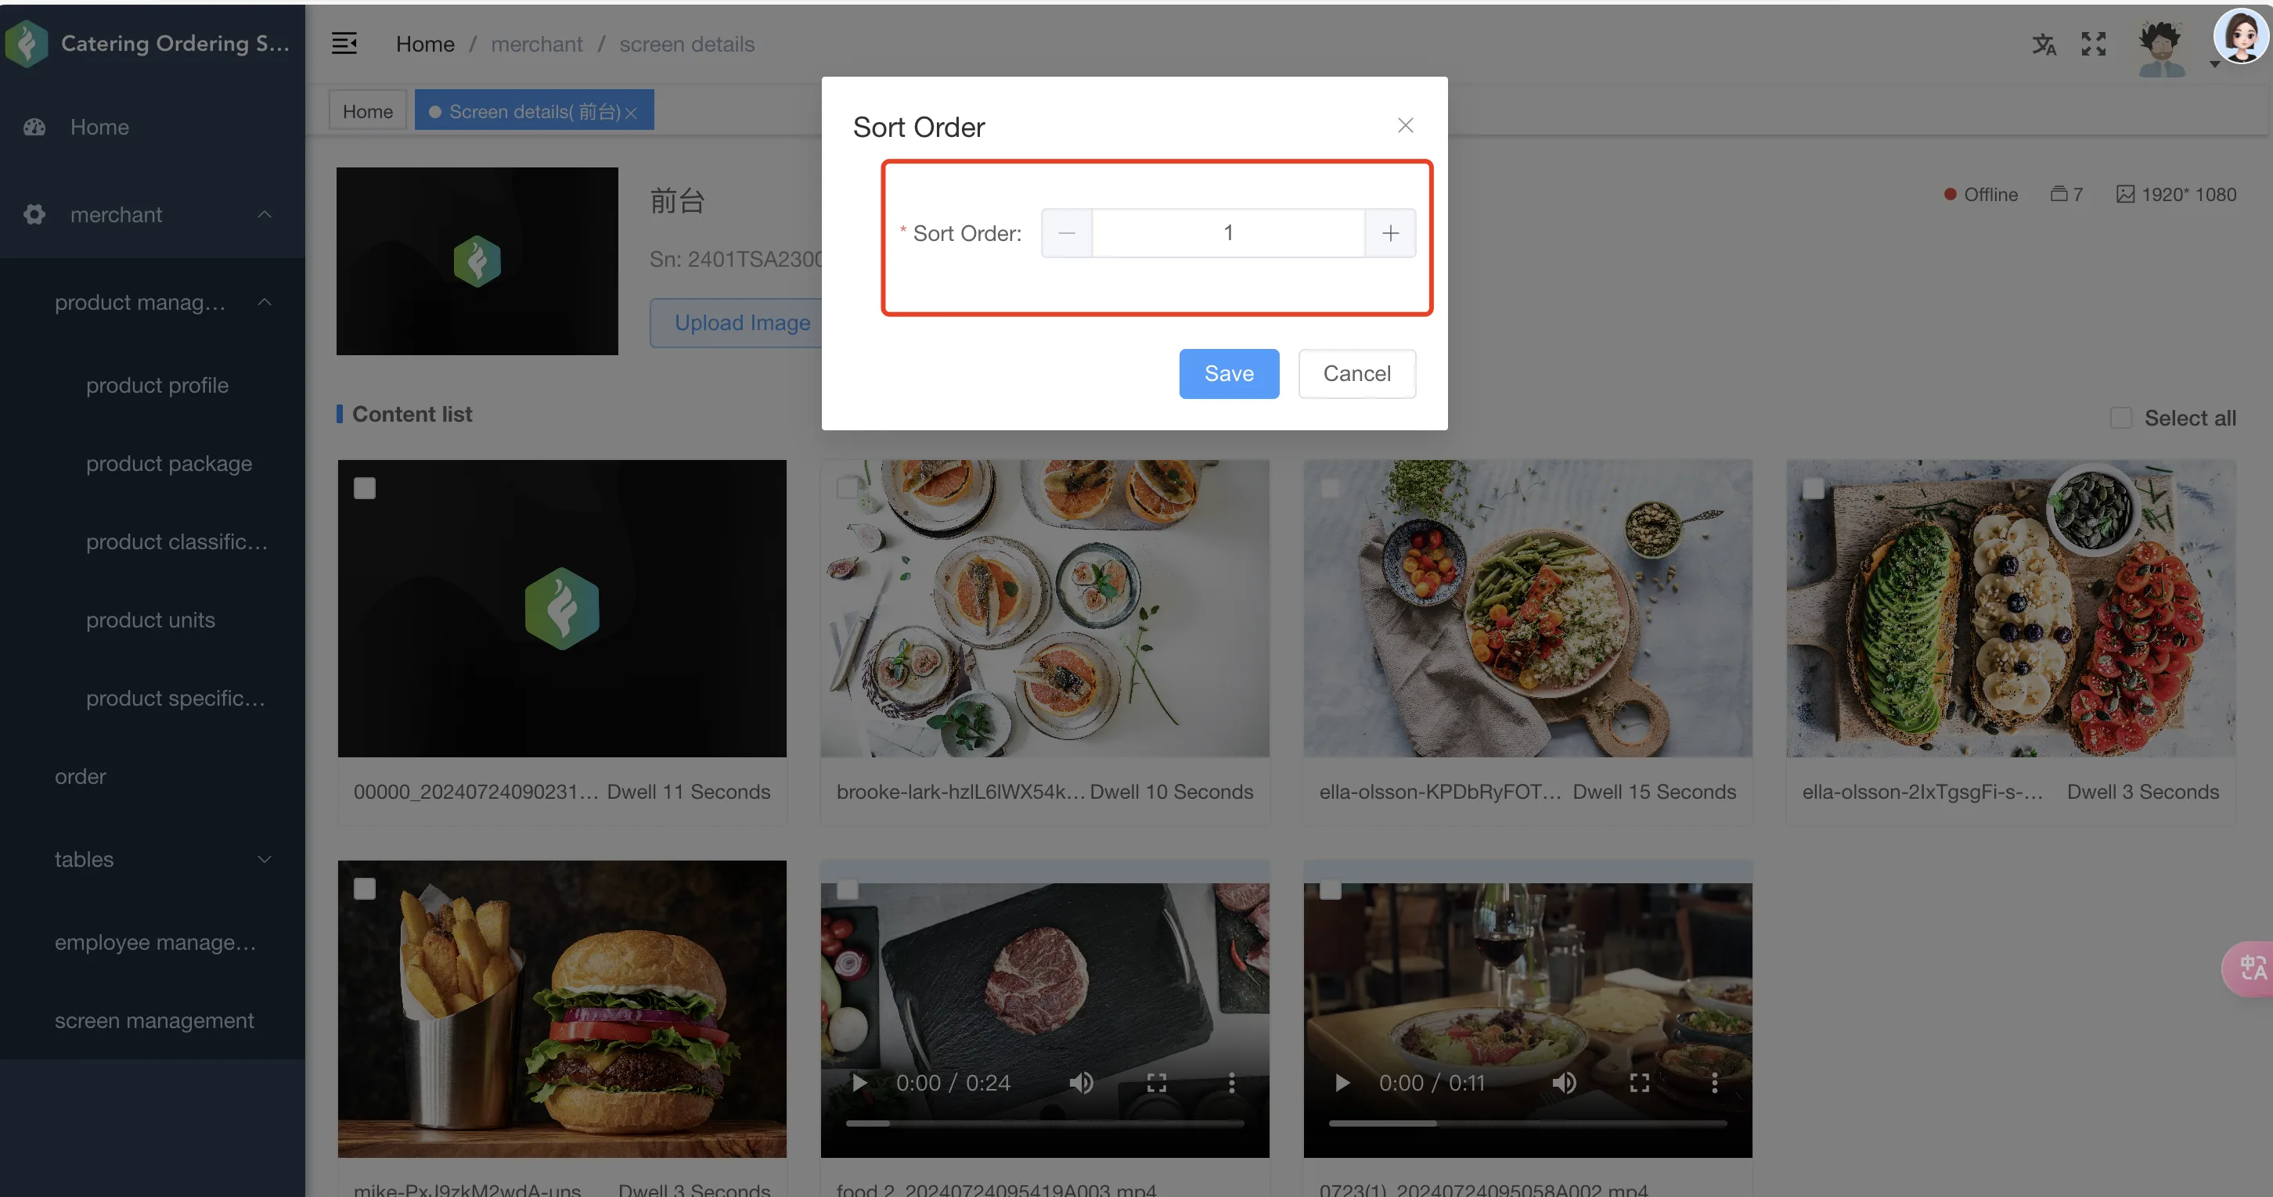Open the order menu item
The height and width of the screenshot is (1197, 2273).
81,776
